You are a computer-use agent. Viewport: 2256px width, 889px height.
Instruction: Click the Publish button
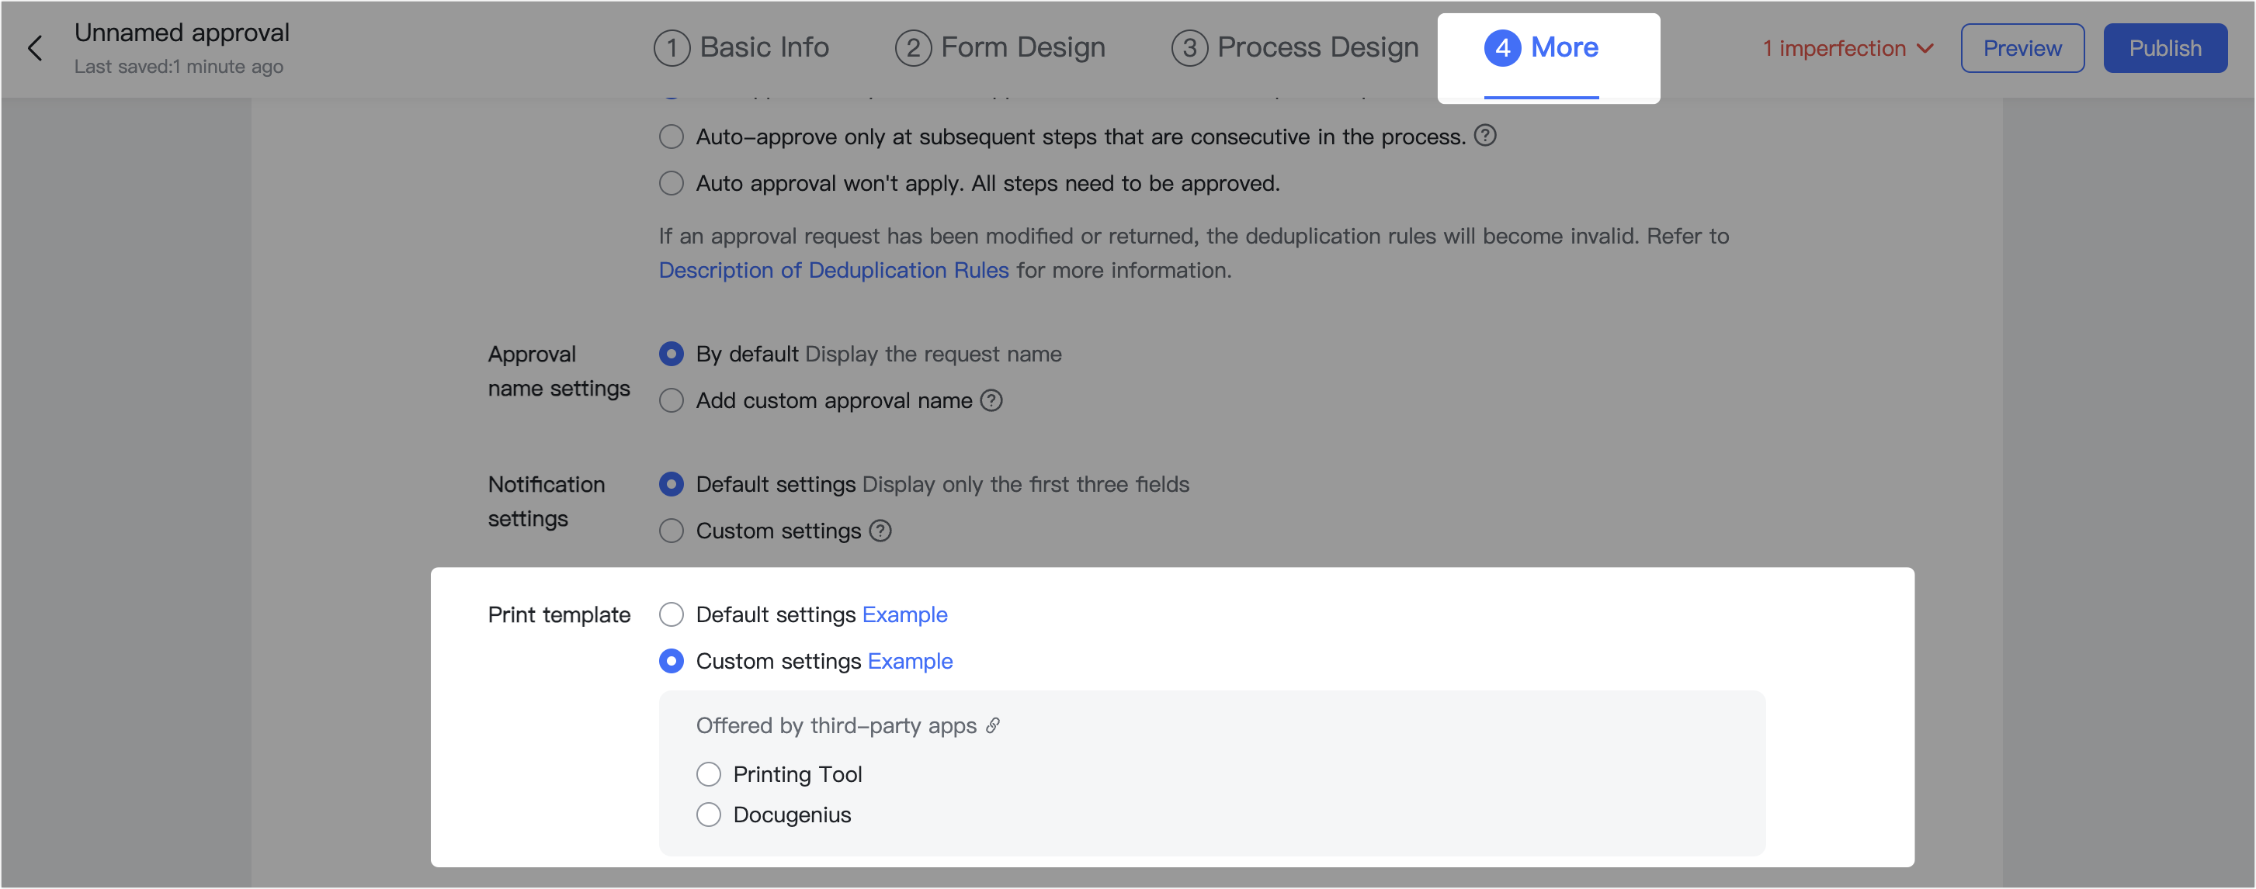[x=2165, y=48]
